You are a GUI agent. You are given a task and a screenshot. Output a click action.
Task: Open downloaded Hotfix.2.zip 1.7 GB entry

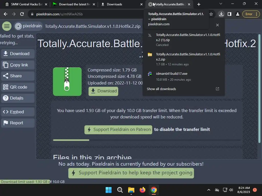pyautogui.click(x=183, y=59)
